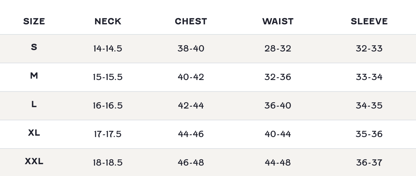Click the CHEST column header
Screen dimensions: 416x176
coord(191,21)
